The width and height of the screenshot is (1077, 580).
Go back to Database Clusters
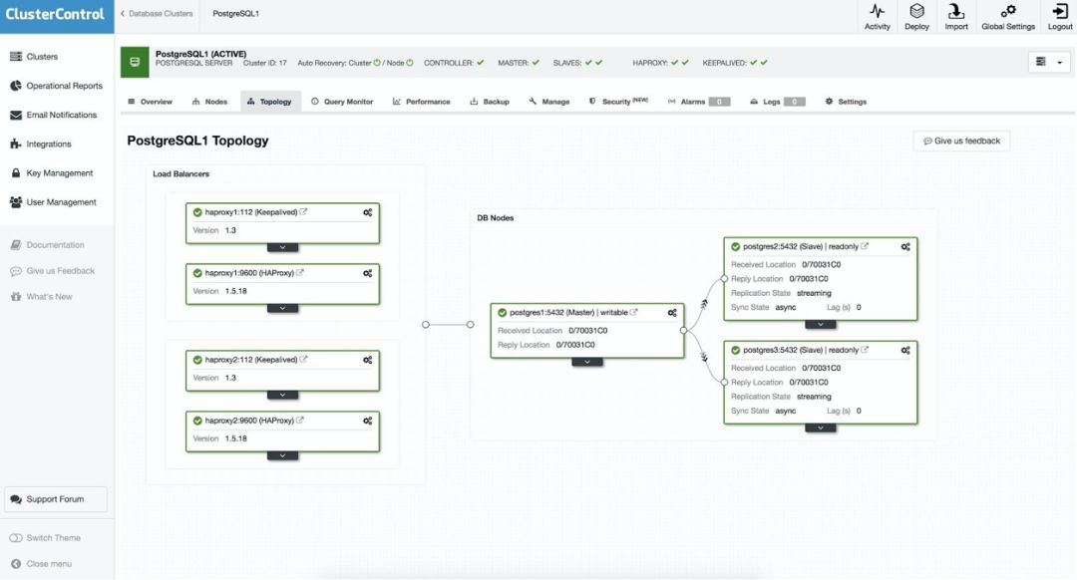(158, 14)
